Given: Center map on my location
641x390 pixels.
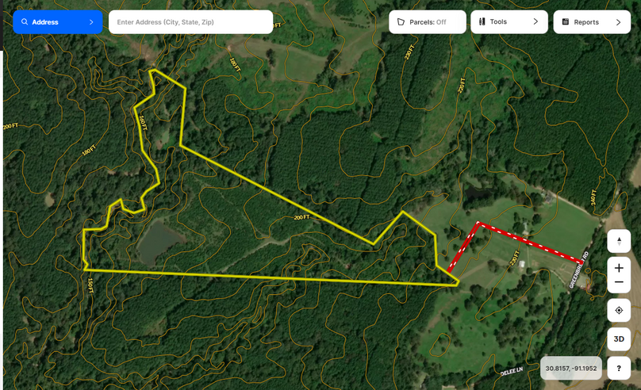Looking at the screenshot, I should [x=619, y=311].
